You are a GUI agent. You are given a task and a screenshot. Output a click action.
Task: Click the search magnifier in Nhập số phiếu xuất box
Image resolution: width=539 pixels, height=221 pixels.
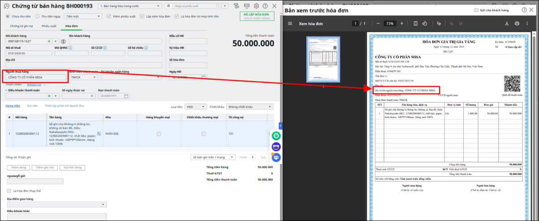[219, 6]
